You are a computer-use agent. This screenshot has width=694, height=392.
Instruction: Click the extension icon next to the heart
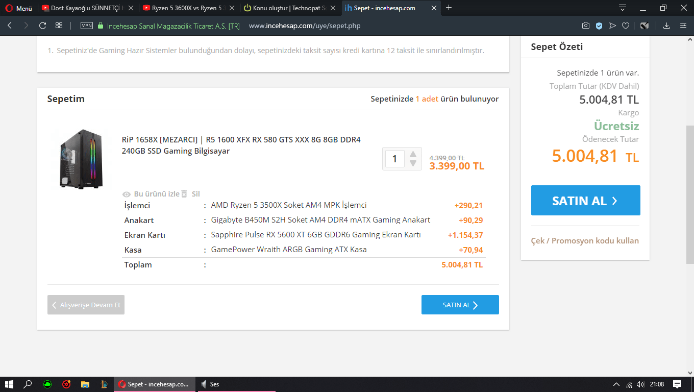click(x=645, y=26)
